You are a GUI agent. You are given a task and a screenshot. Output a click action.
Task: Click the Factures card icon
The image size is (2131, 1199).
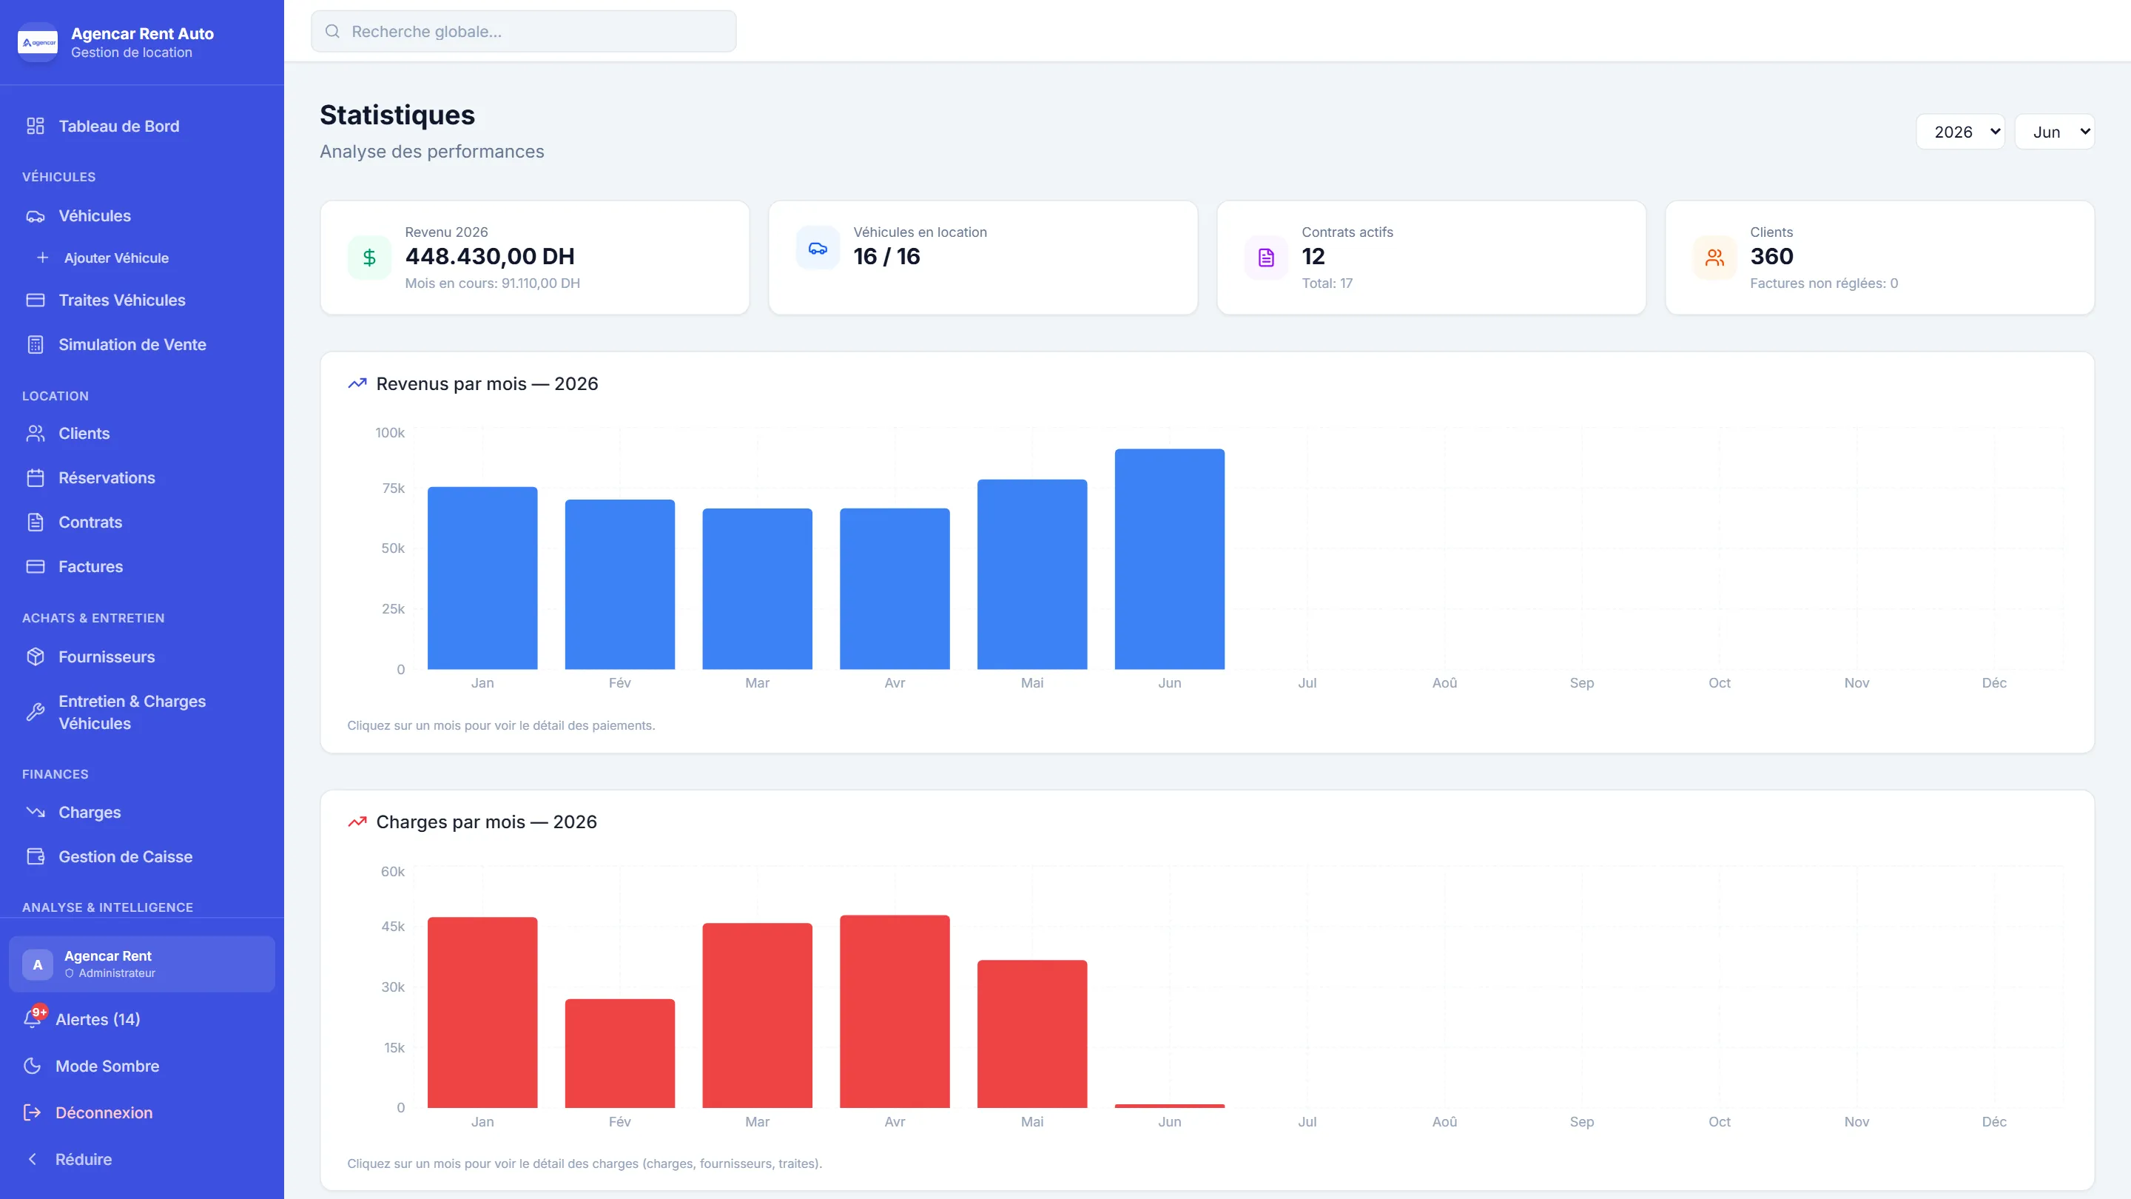(35, 567)
